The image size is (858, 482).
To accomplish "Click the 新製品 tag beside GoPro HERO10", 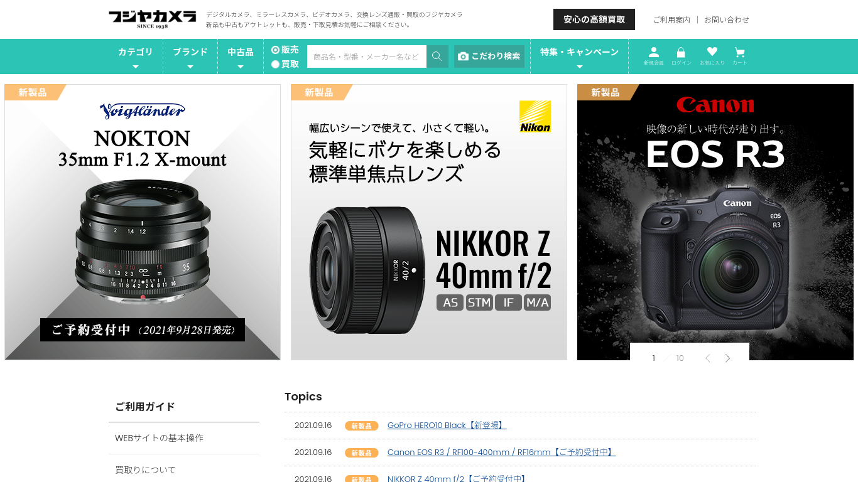I will click(361, 426).
